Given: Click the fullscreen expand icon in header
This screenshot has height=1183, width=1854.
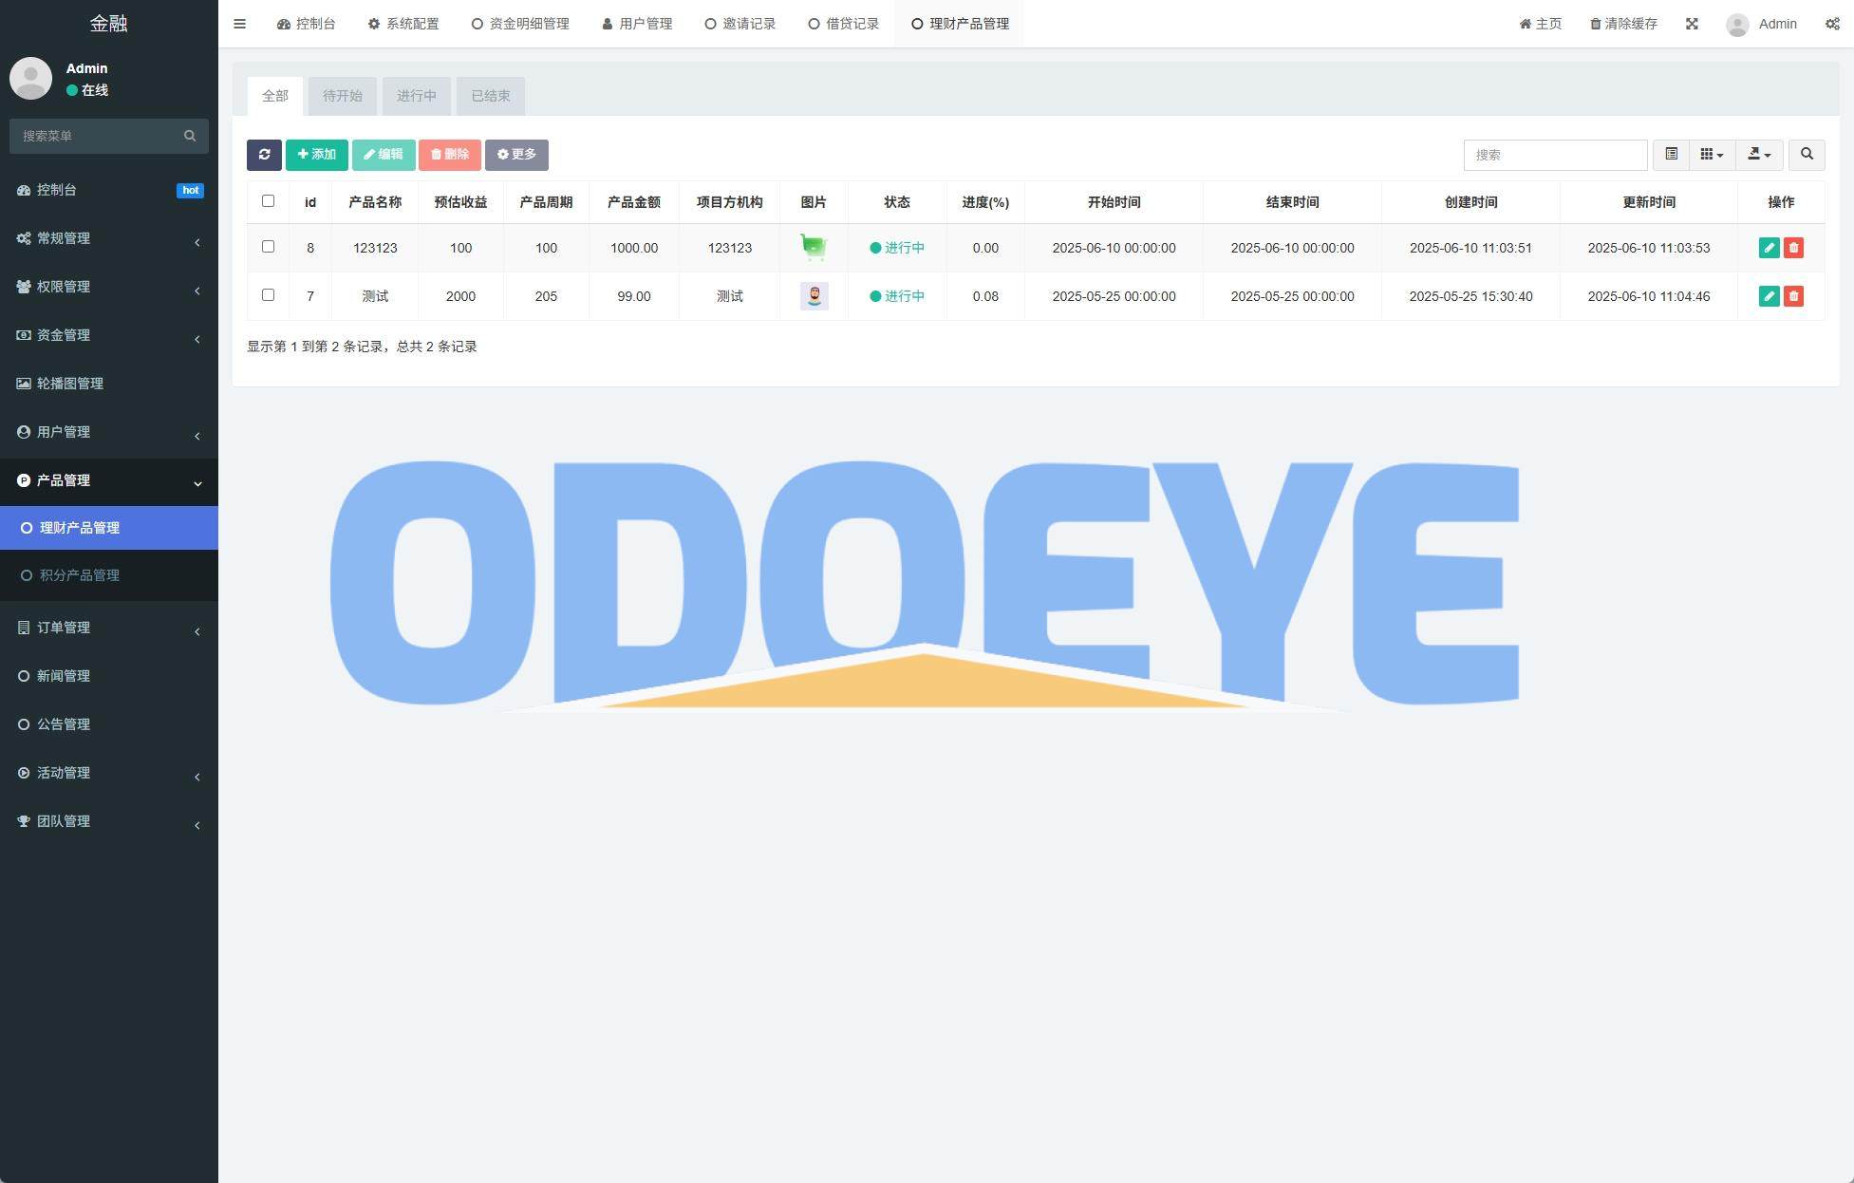Looking at the screenshot, I should [1692, 24].
